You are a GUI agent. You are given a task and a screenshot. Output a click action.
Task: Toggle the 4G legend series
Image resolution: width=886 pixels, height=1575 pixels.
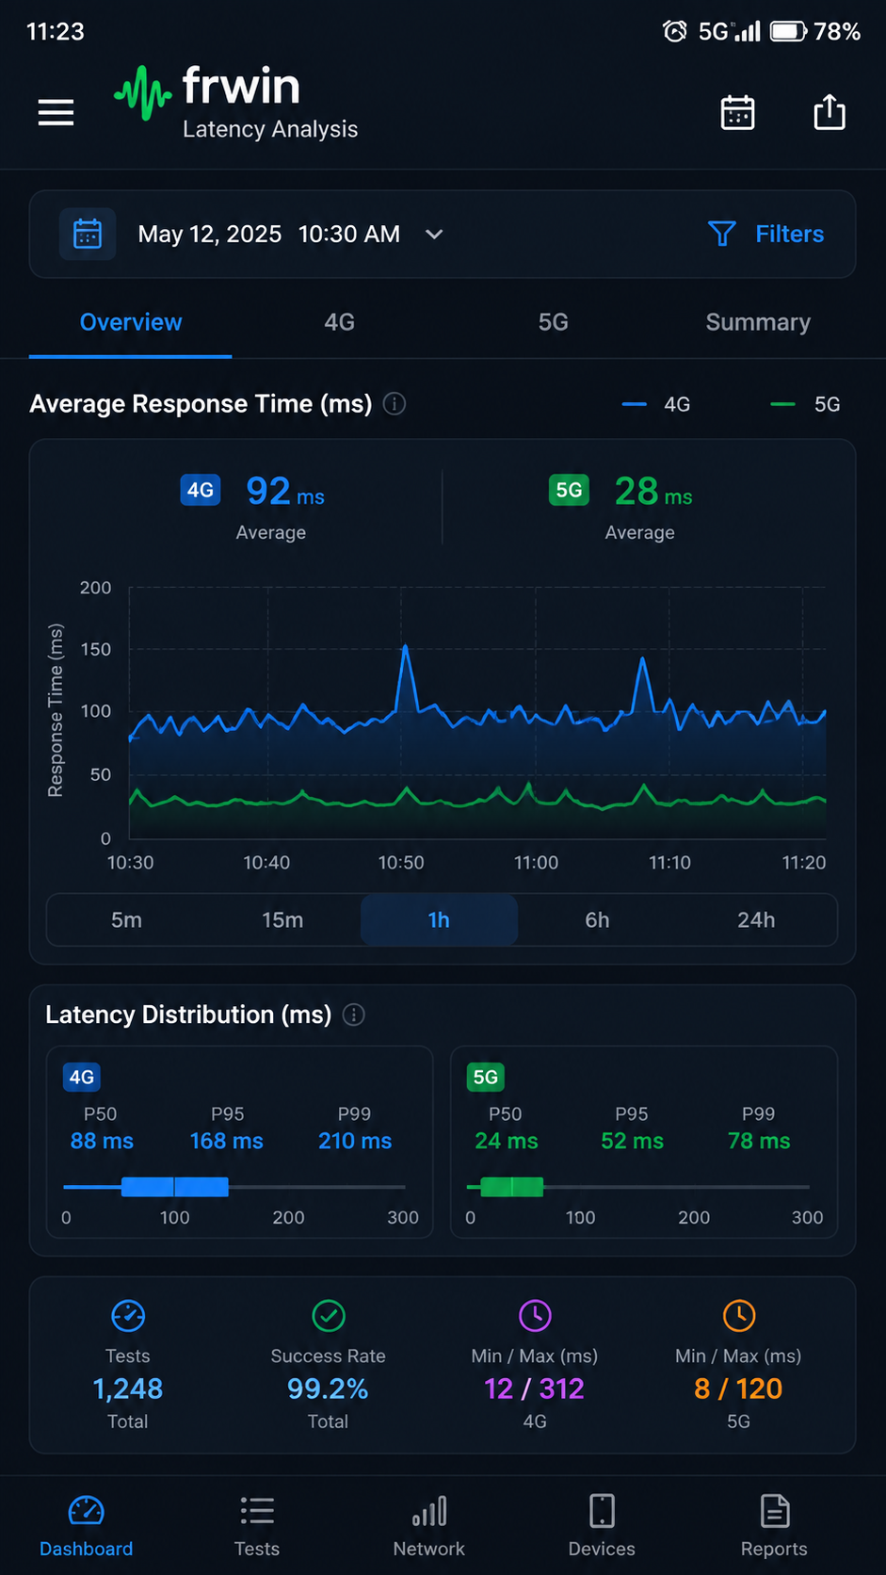656,404
